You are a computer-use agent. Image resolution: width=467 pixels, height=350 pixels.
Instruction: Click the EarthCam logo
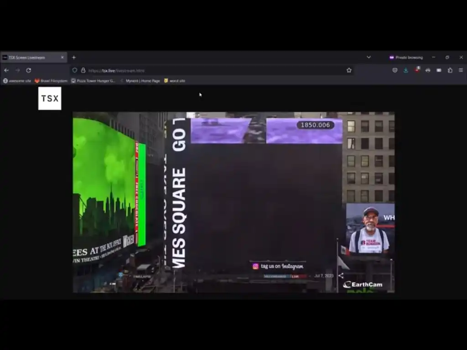pos(363,284)
